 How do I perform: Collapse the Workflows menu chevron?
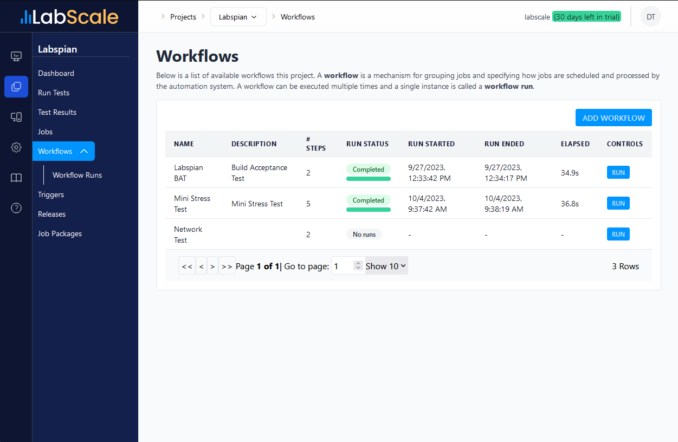84,151
